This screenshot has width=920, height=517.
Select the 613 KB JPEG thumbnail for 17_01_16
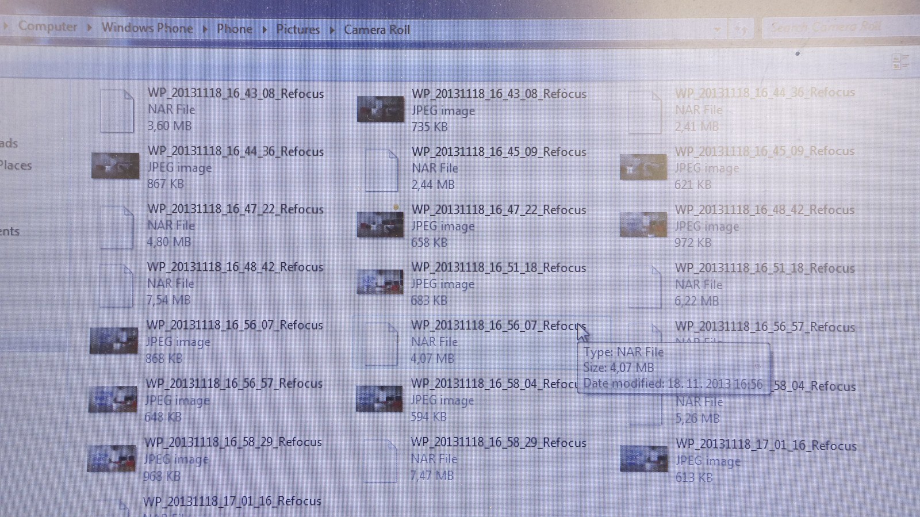[x=643, y=459]
